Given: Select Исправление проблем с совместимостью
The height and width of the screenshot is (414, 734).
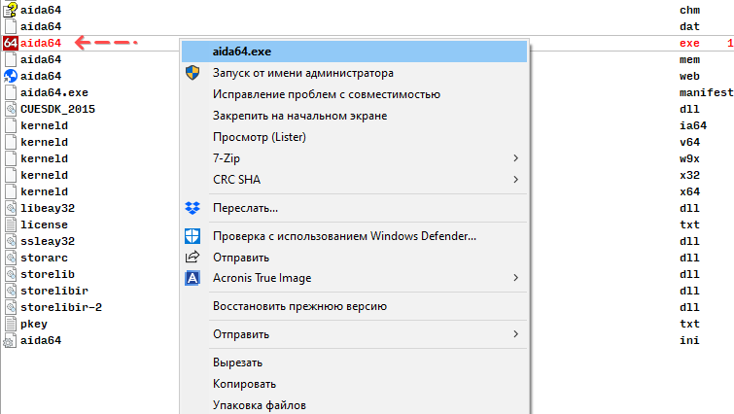Looking at the screenshot, I should pos(354,94).
